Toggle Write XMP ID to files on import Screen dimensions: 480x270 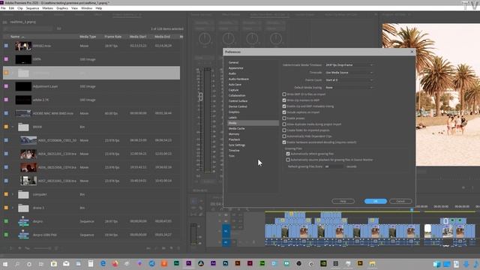click(284, 94)
